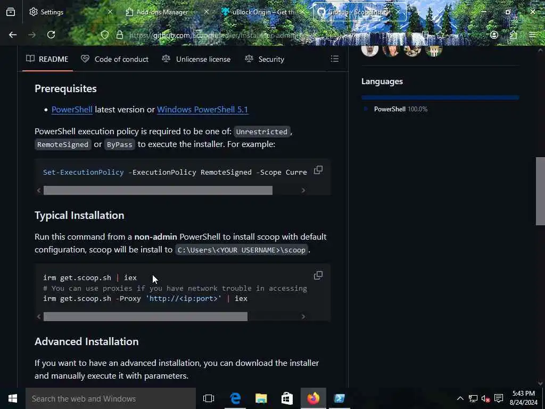
Task: Select the README tab
Action: pos(47,59)
